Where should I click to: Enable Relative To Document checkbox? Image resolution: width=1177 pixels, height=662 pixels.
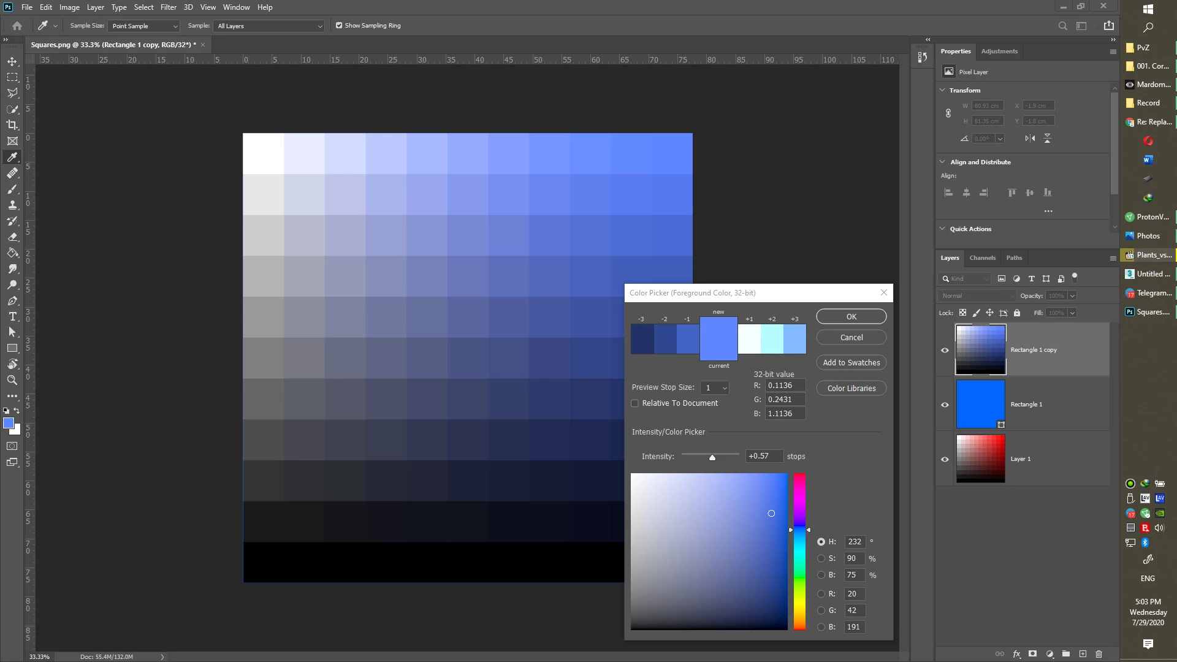(635, 403)
